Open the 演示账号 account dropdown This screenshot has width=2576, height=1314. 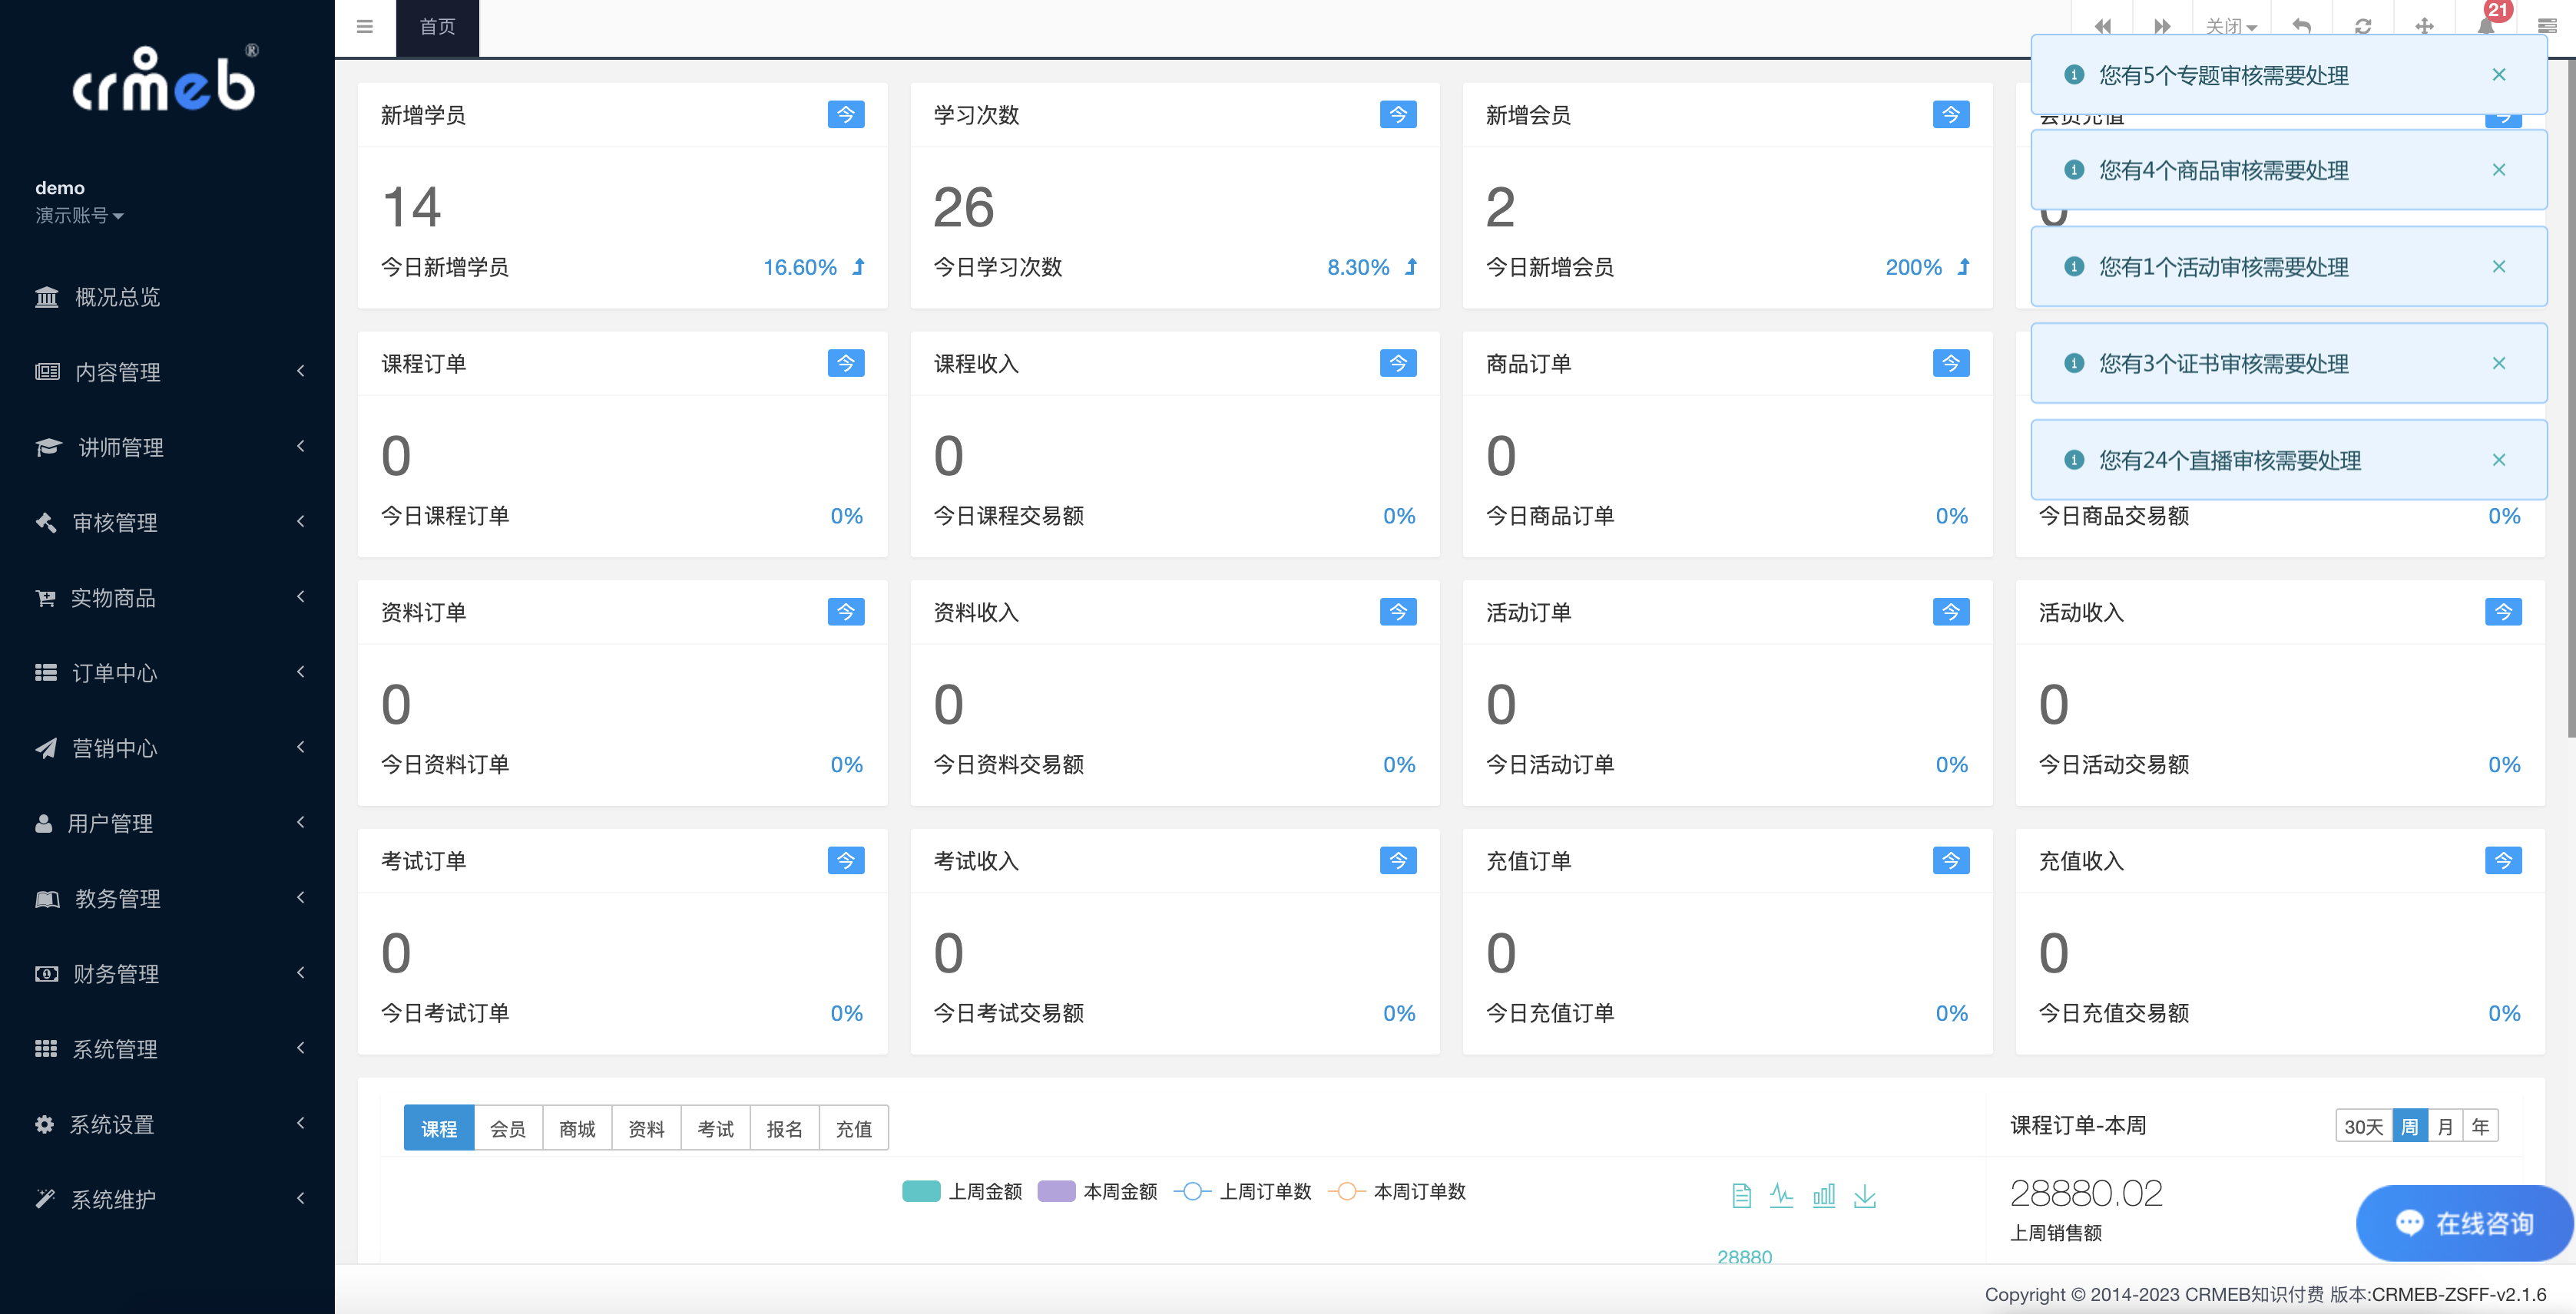pos(79,216)
